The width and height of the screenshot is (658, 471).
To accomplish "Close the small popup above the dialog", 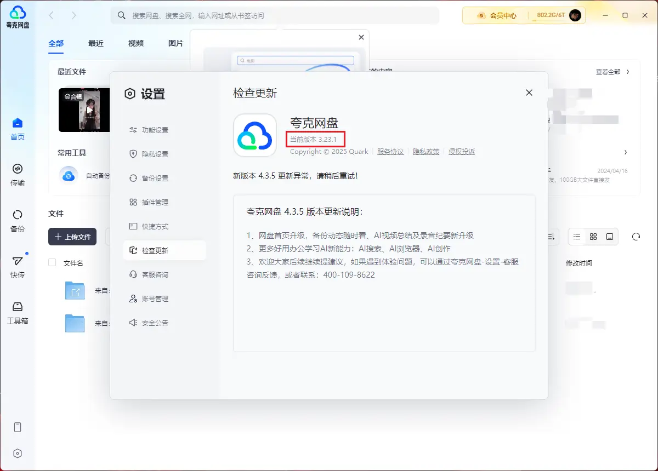I will pyautogui.click(x=361, y=37).
